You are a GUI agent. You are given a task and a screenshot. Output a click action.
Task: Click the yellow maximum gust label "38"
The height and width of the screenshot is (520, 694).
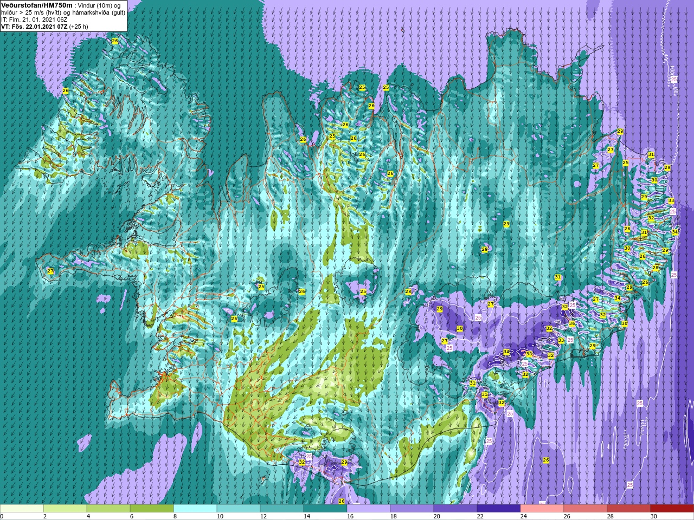pos(529,354)
